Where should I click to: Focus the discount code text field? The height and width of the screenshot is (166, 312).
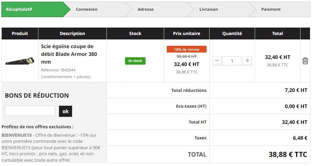click(30, 111)
